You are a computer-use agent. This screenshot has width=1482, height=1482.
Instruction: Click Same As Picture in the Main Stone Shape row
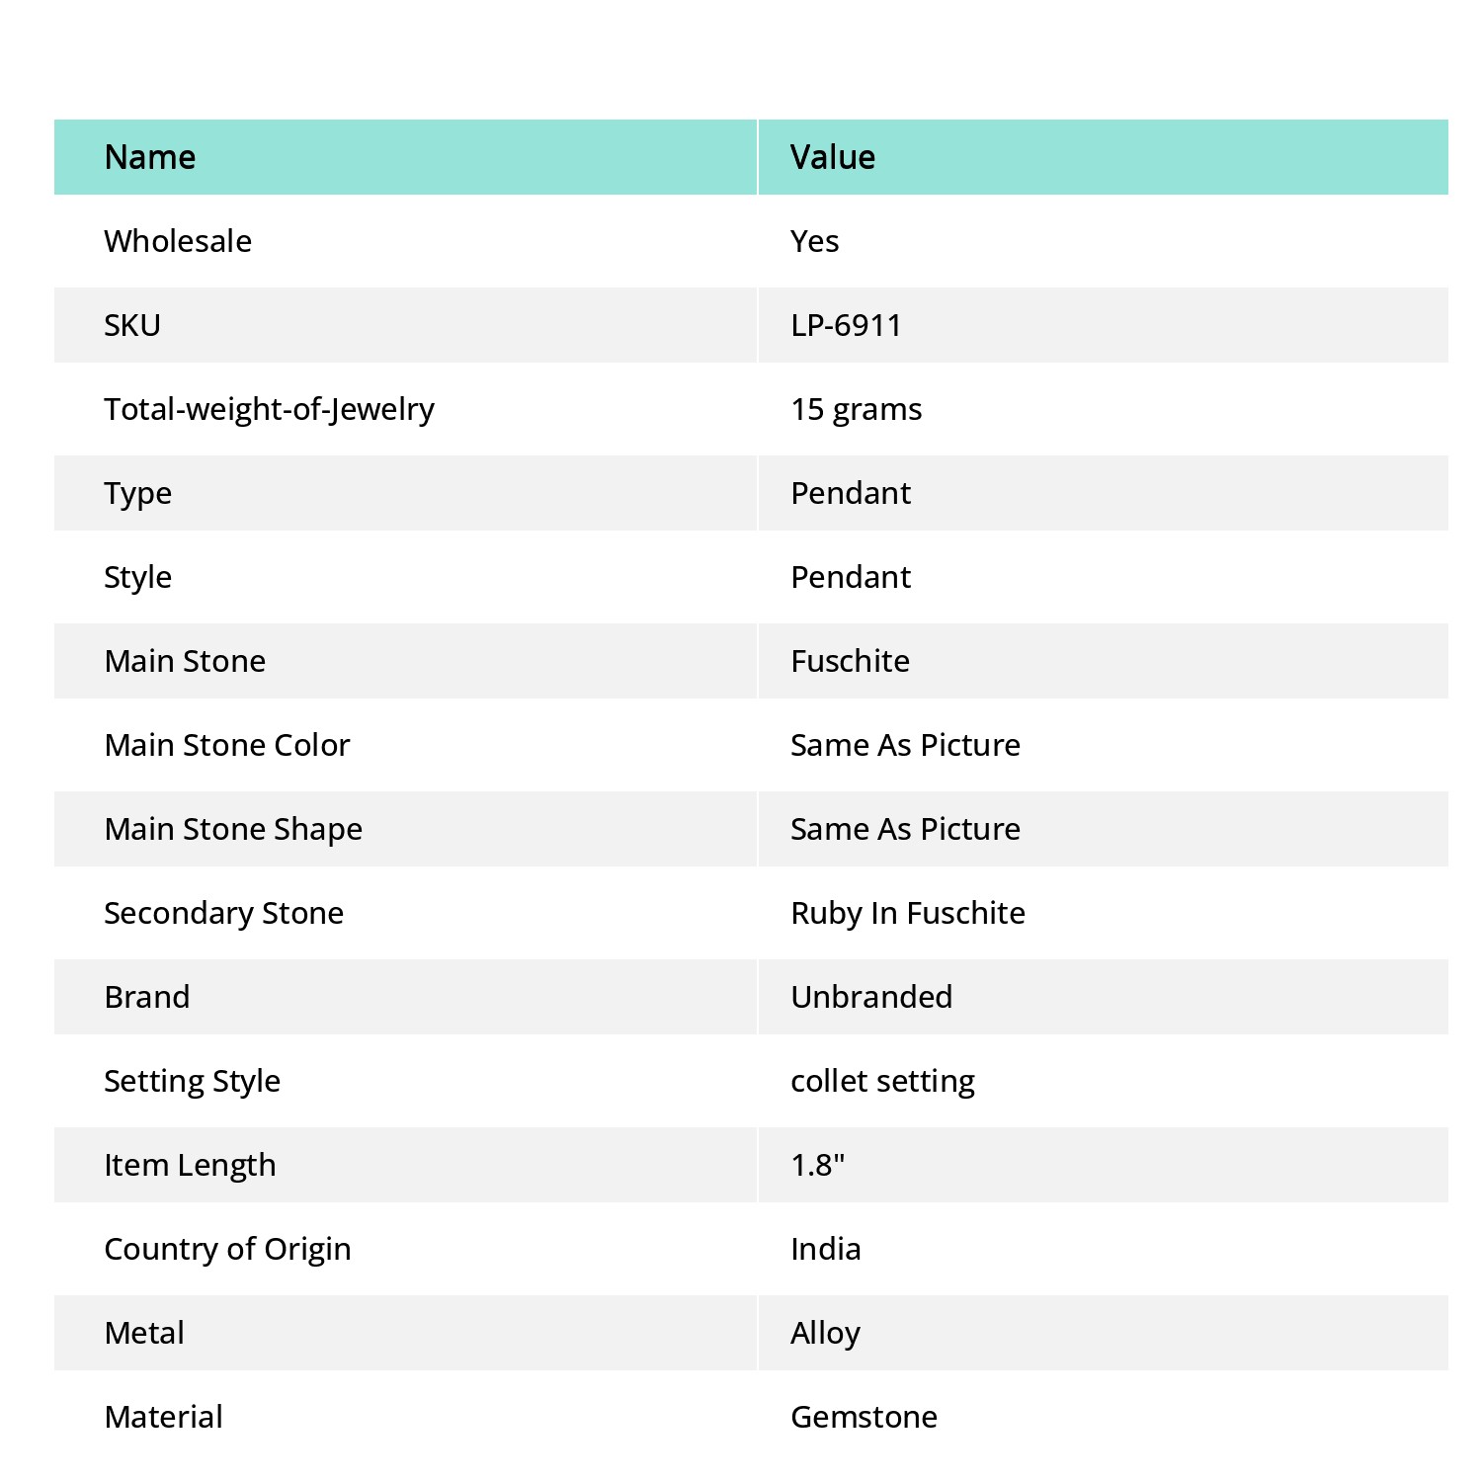pos(906,829)
